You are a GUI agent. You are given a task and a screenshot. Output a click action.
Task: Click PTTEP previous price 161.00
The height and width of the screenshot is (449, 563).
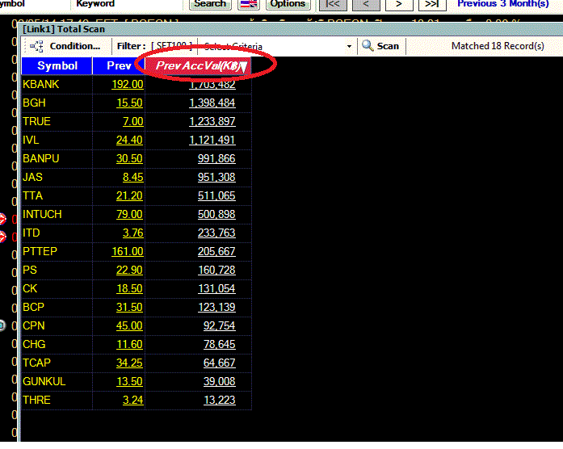(x=128, y=252)
